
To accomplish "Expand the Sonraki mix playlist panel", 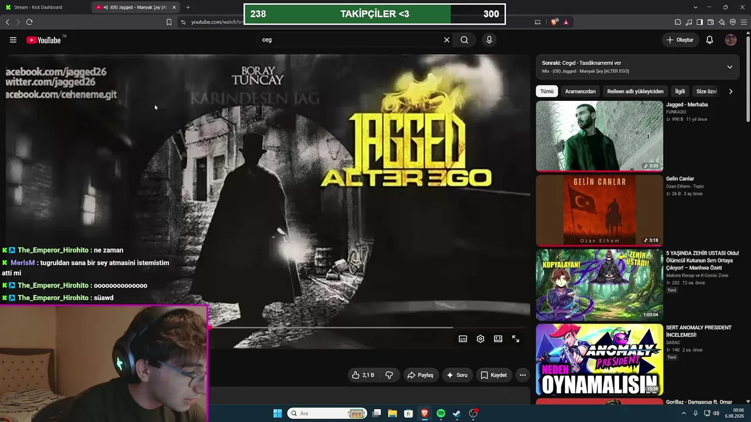I will click(x=730, y=67).
